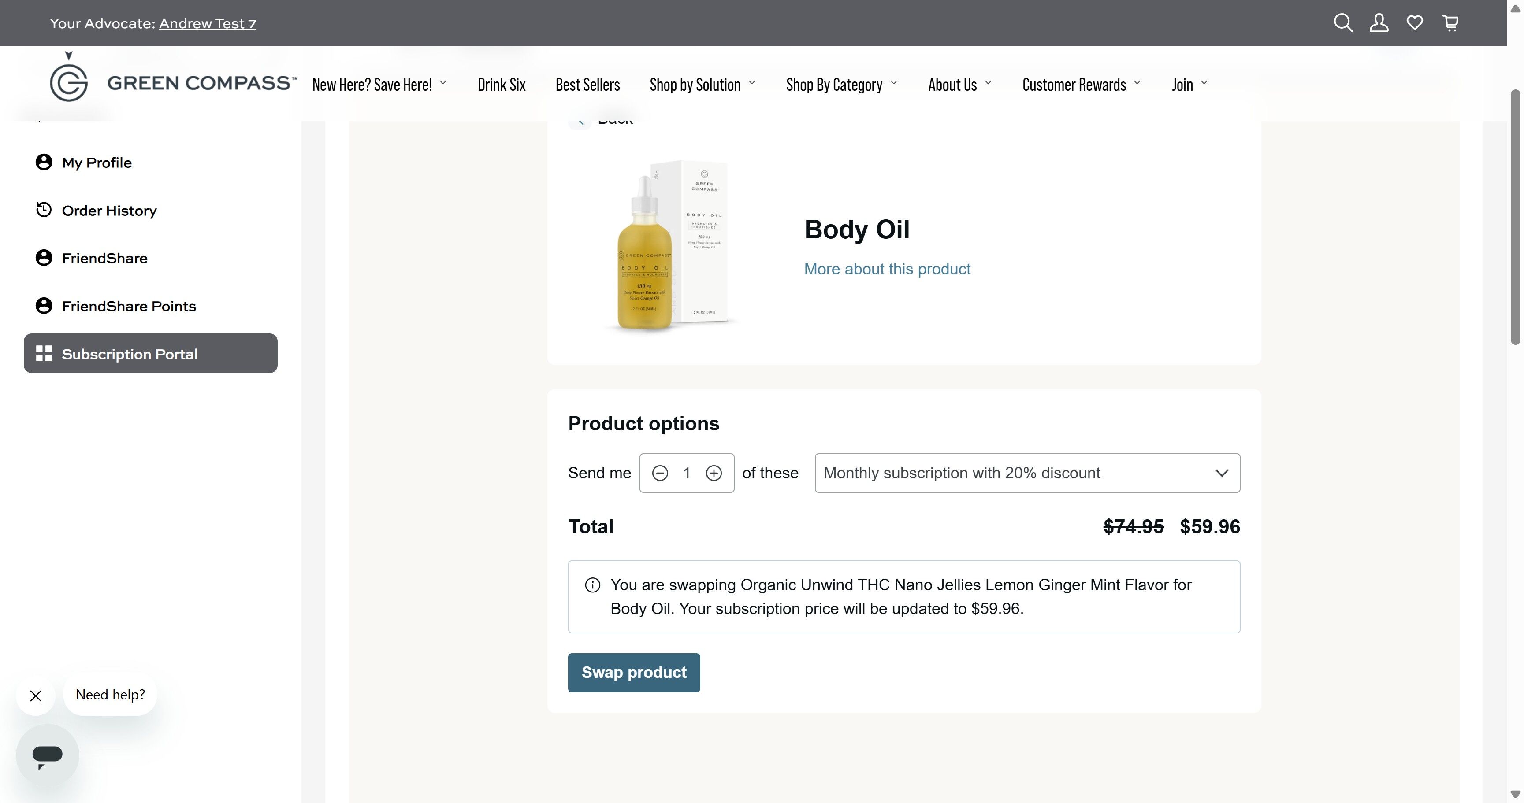Click the quantity value field
Image resolution: width=1524 pixels, height=803 pixels.
pyautogui.click(x=687, y=473)
